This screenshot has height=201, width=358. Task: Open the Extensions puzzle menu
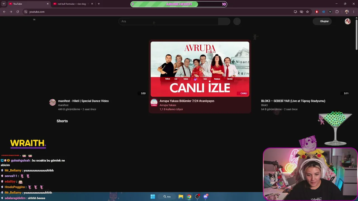(337, 12)
